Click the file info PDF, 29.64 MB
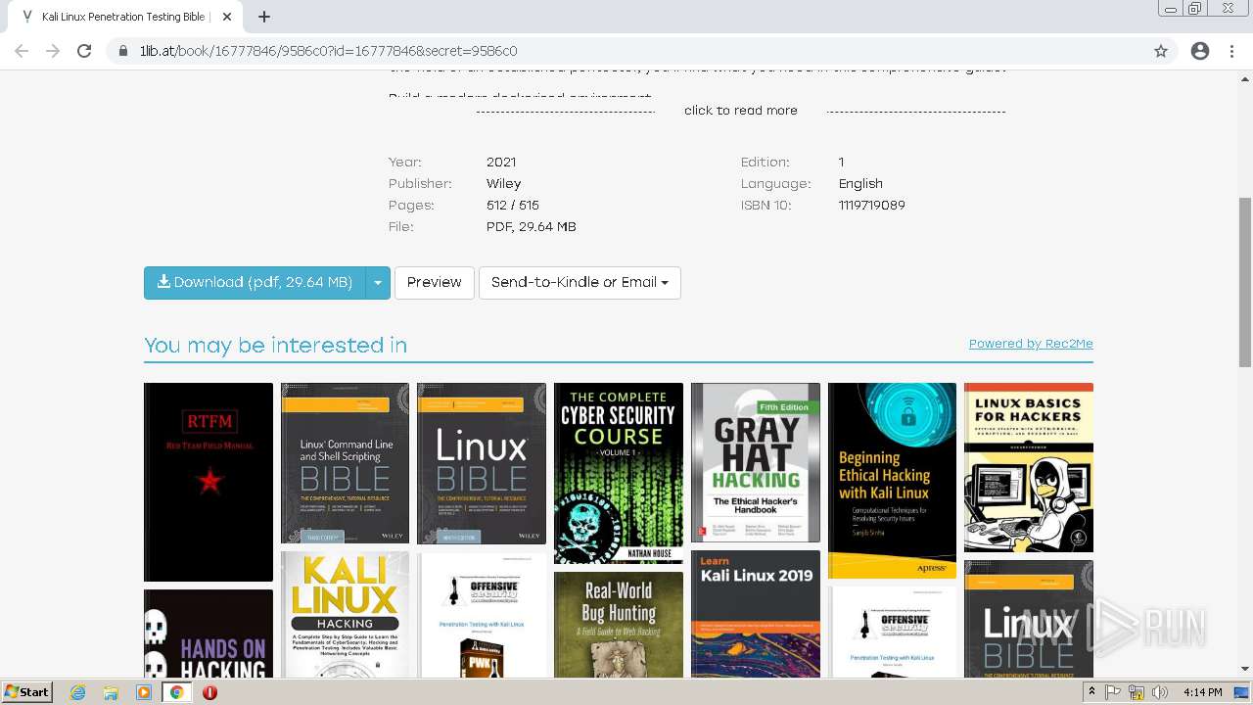Image resolution: width=1253 pixels, height=705 pixels. click(531, 226)
